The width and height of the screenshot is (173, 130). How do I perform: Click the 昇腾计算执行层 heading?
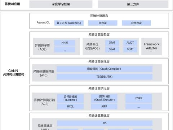click(x=99, y=88)
